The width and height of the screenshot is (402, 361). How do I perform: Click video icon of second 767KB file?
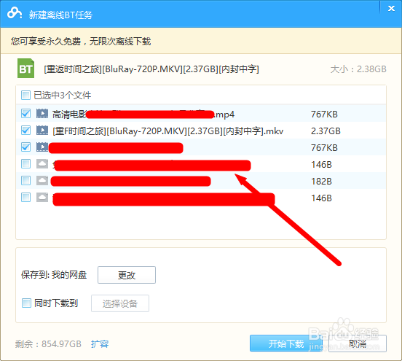(42, 147)
